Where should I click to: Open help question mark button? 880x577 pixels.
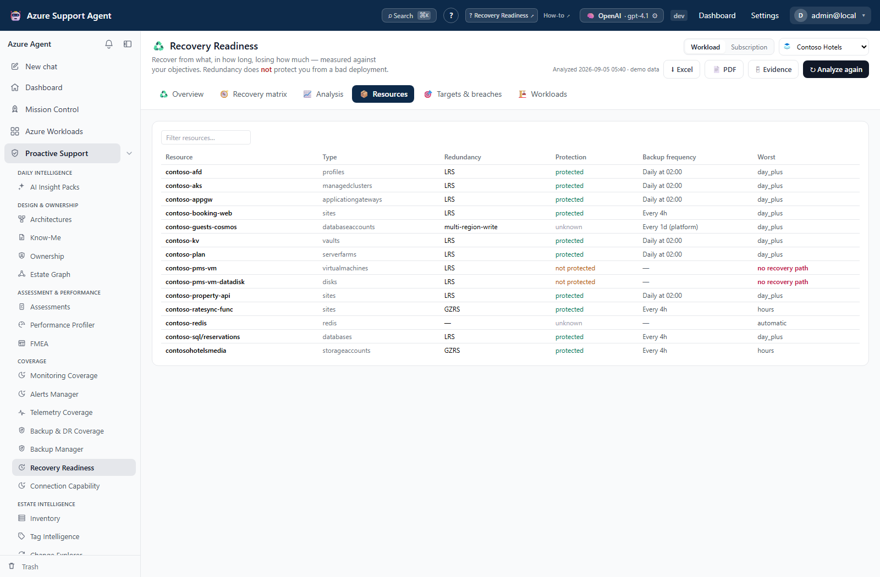point(451,15)
